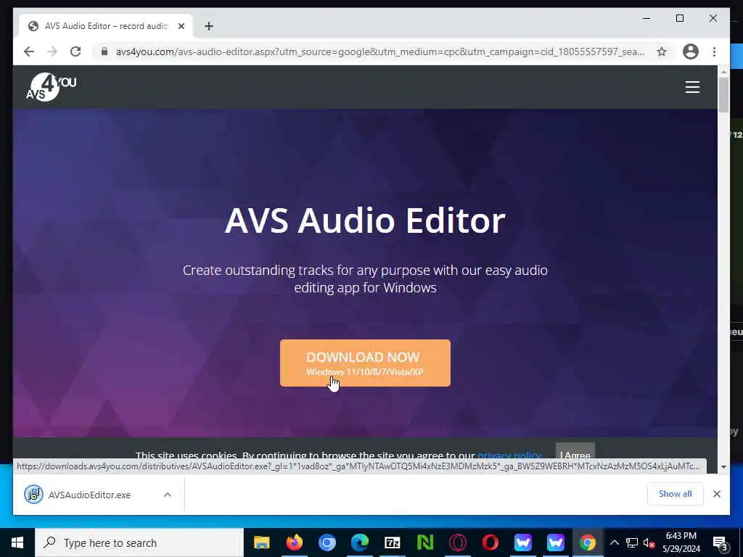
Task: Open the privacy policy link
Action: pos(509,455)
